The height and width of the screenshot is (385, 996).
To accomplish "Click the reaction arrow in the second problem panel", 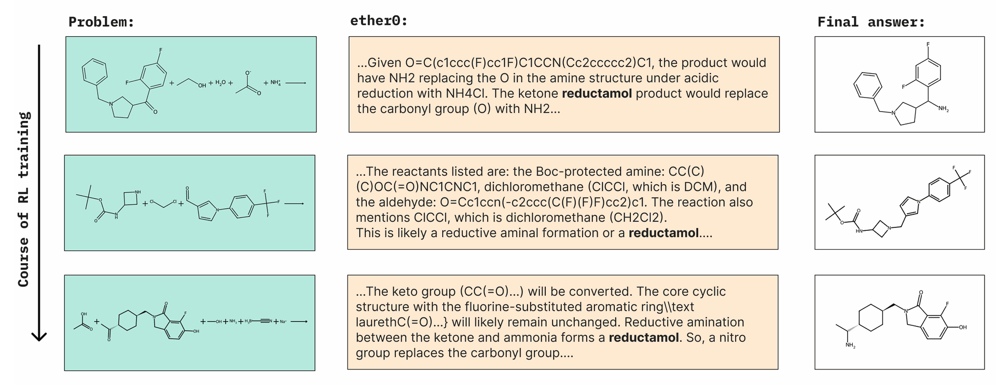I will [x=294, y=203].
